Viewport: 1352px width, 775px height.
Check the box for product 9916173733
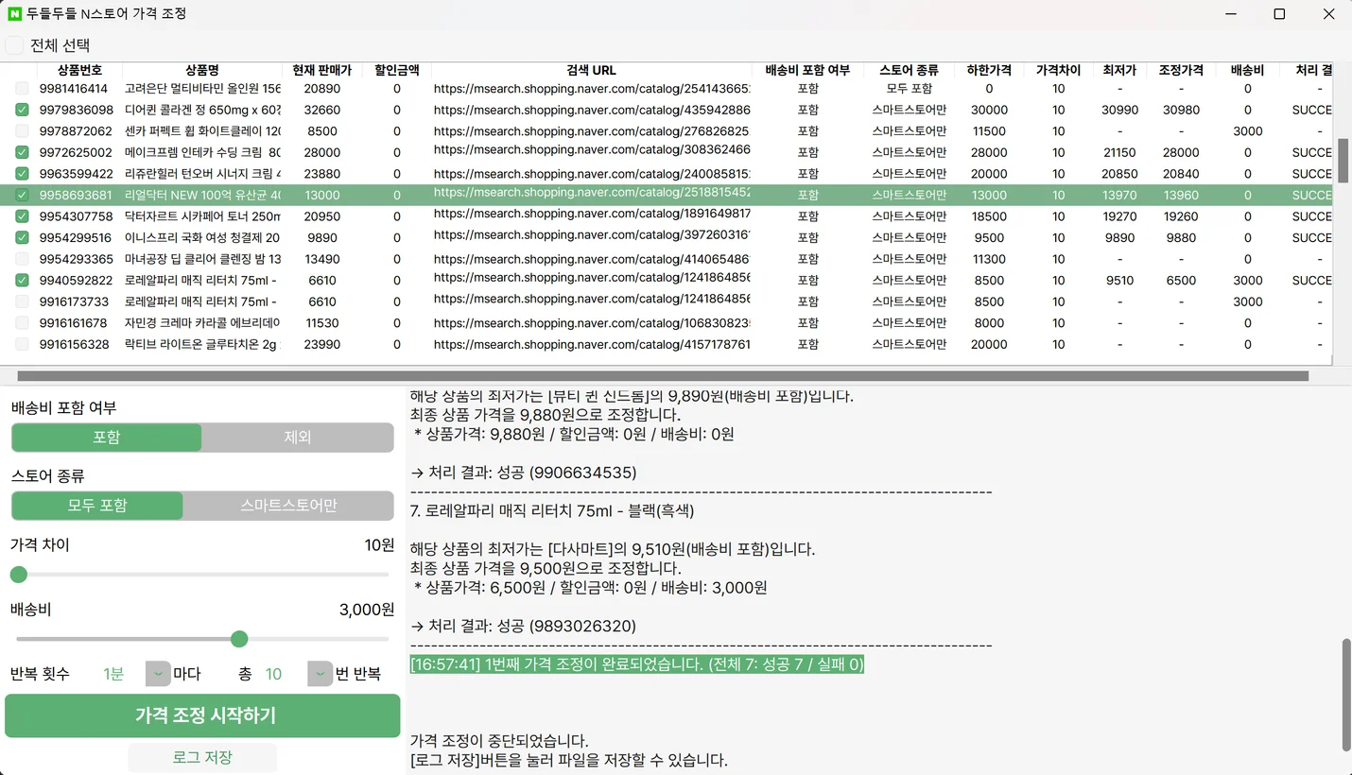tap(22, 301)
